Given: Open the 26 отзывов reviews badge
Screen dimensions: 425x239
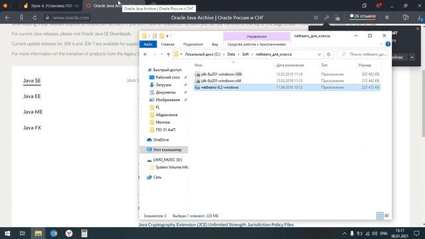Looking at the screenshot, I should pyautogui.click(x=363, y=17).
